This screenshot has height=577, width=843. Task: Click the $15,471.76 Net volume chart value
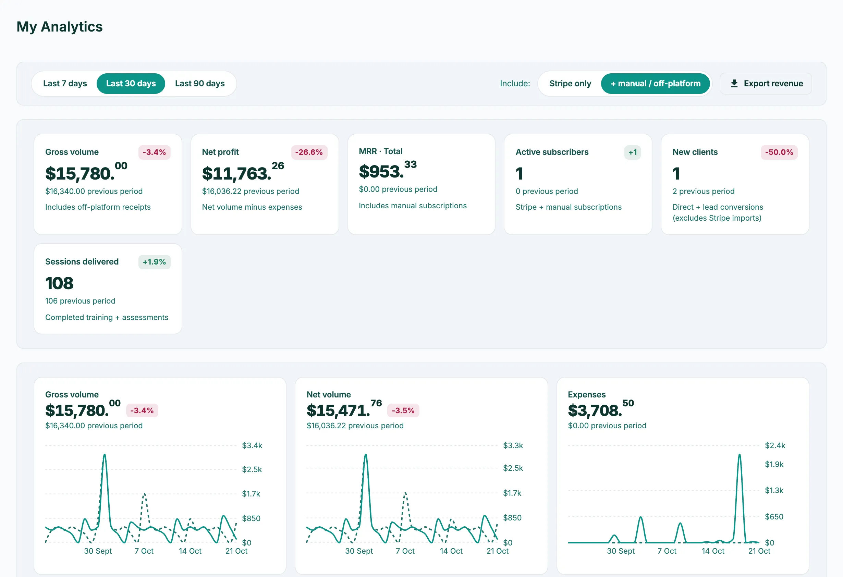344,409
